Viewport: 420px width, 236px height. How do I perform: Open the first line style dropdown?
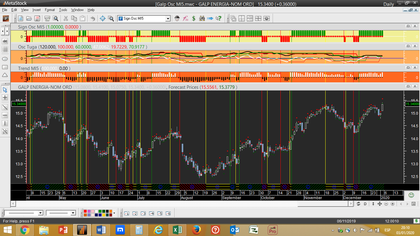click(40, 213)
